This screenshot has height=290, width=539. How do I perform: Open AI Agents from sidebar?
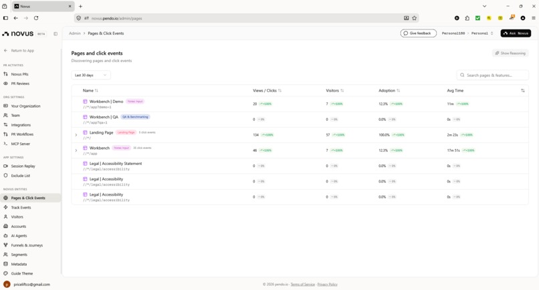[19, 236]
